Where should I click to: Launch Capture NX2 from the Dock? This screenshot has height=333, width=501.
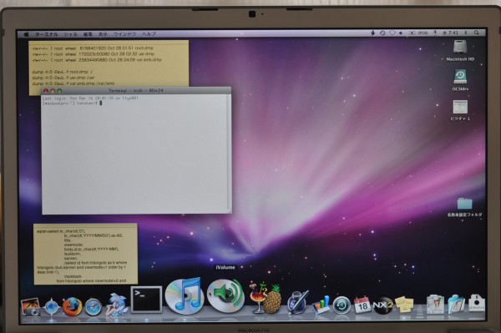coord(383,305)
